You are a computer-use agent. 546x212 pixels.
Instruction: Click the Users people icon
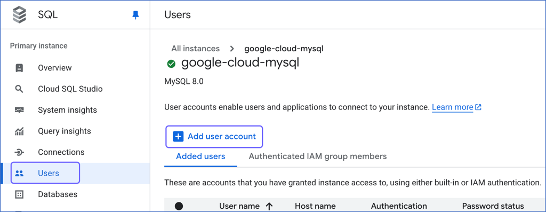click(x=20, y=174)
